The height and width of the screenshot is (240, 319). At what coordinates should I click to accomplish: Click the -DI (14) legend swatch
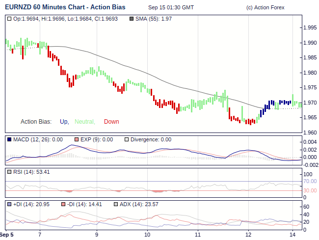click(x=63, y=204)
